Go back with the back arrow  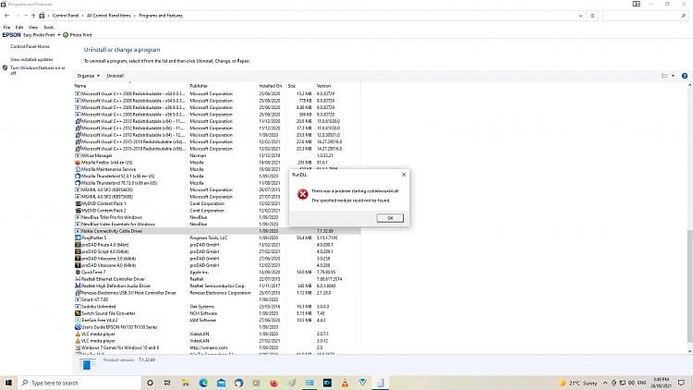coord(6,16)
